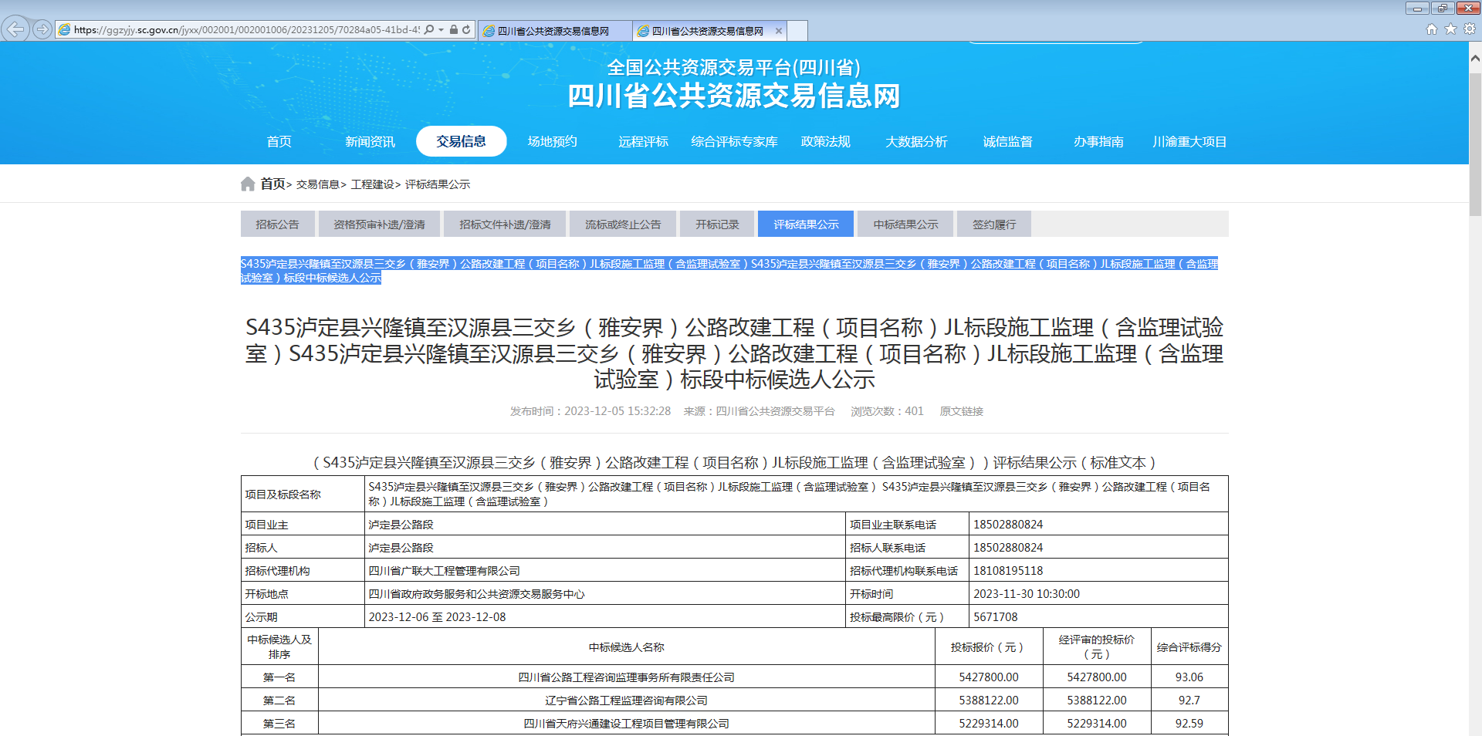This screenshot has width=1482, height=736.
Task: Click the highlighted S435 project title text
Action: click(x=729, y=271)
